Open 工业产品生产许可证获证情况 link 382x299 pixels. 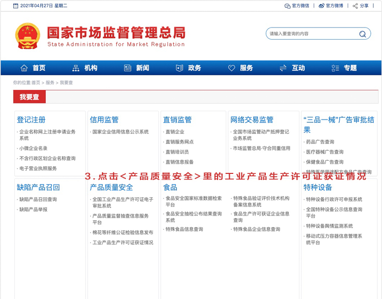pyautogui.click(x=122, y=243)
